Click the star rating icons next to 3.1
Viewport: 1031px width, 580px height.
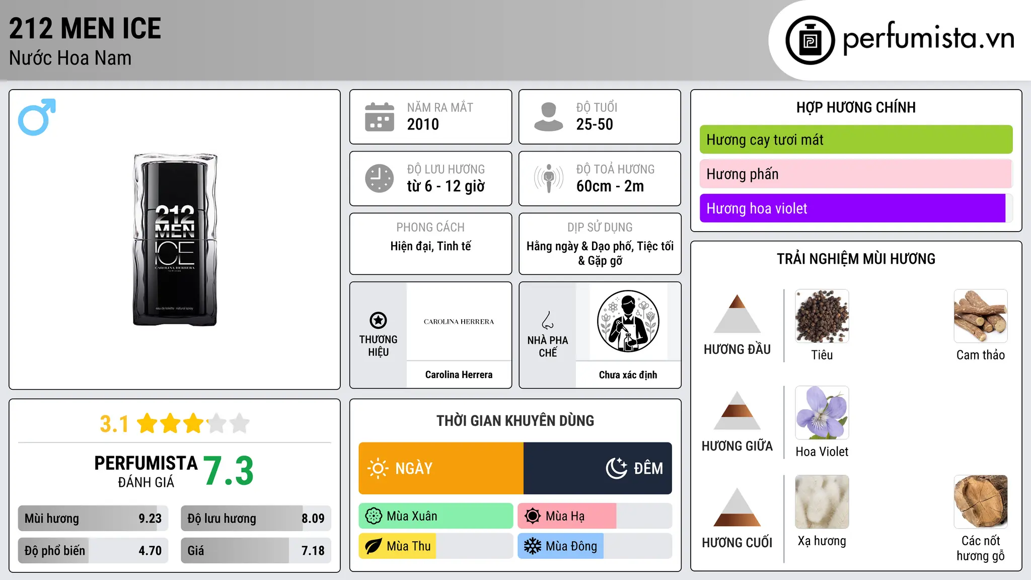193,423
